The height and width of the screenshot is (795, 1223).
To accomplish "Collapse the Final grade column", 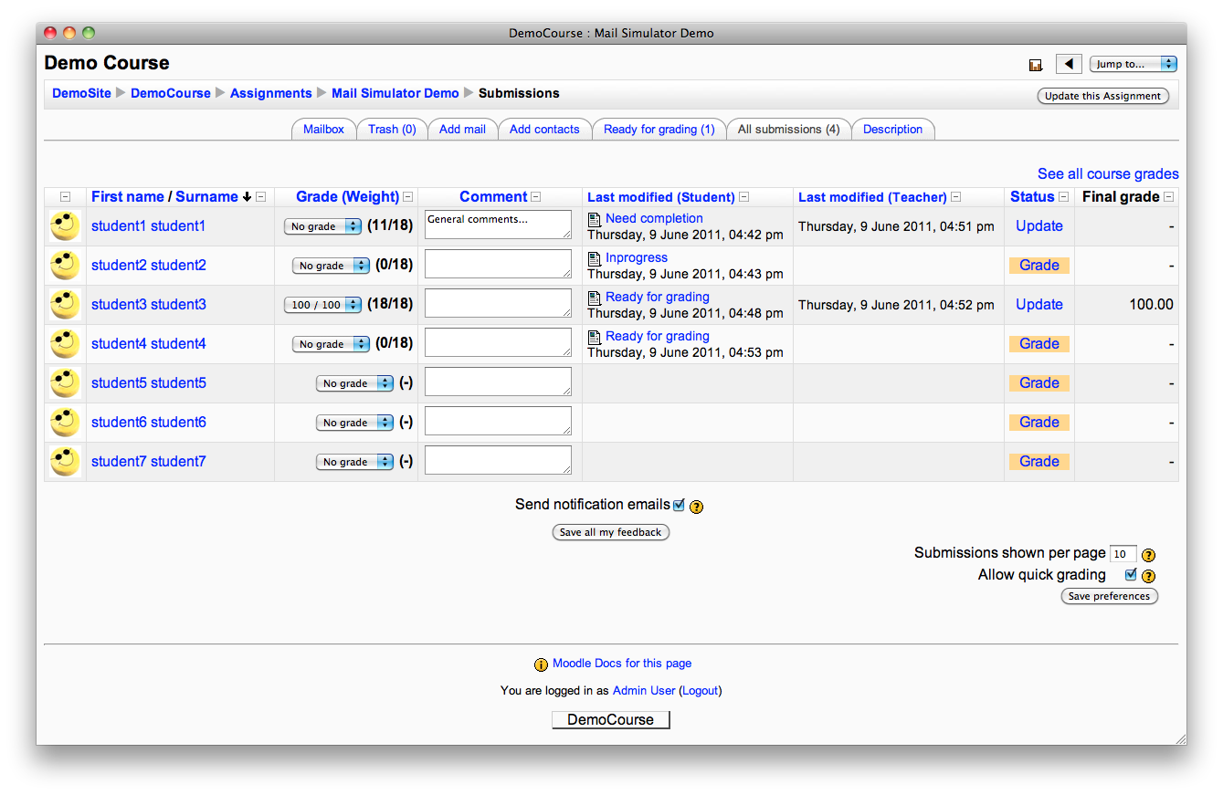I will [1169, 197].
